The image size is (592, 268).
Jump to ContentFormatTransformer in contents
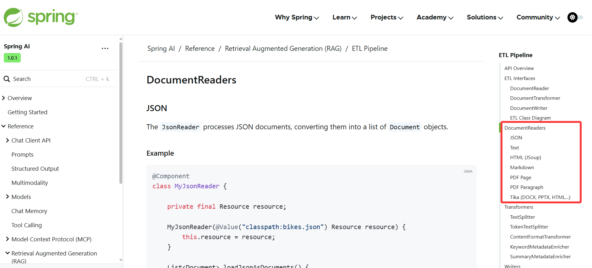540,237
